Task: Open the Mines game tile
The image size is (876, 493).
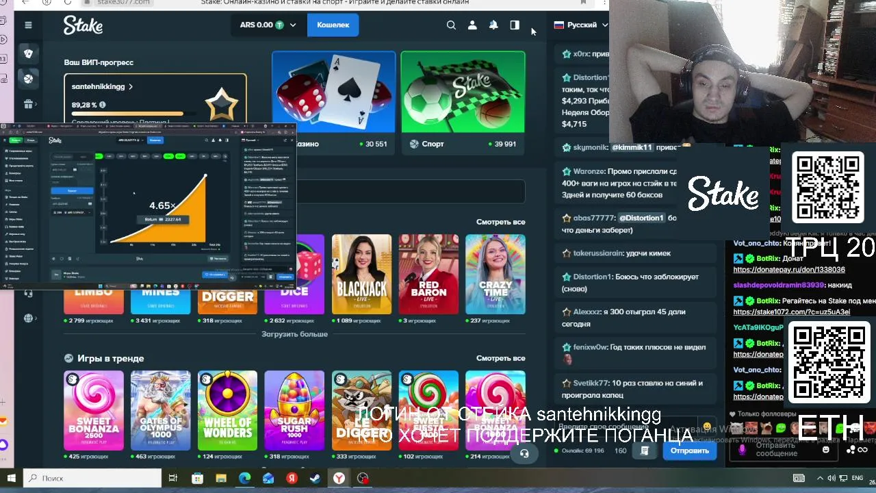Action: [160, 302]
